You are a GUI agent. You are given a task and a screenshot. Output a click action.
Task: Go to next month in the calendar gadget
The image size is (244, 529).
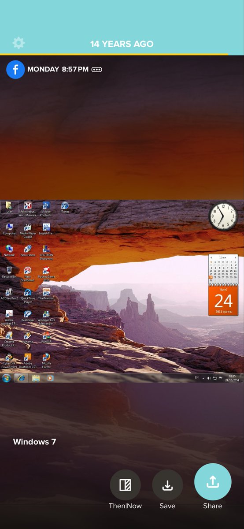(x=236, y=257)
